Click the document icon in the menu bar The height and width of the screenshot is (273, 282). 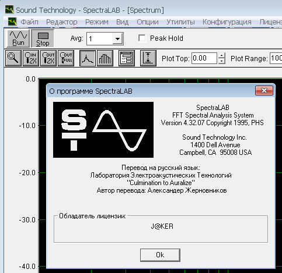tap(12, 22)
